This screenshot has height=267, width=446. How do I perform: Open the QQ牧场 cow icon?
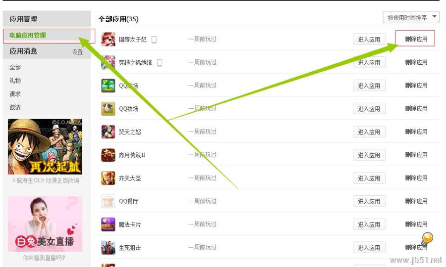coord(108,109)
